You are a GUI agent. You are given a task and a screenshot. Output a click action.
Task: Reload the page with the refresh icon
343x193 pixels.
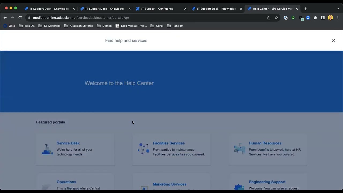click(20, 18)
